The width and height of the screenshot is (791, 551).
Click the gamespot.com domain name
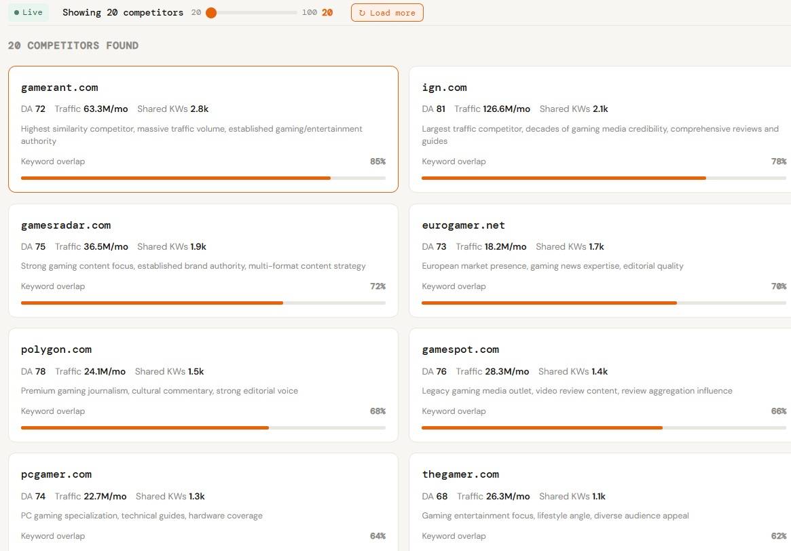coord(460,349)
